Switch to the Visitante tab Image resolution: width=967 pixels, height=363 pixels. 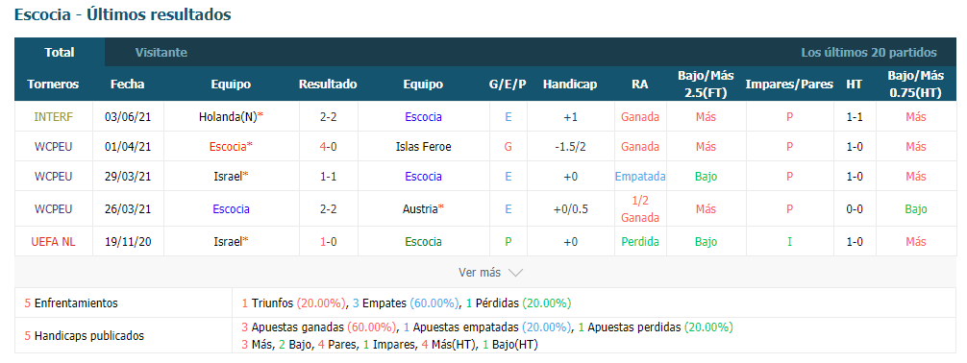161,53
